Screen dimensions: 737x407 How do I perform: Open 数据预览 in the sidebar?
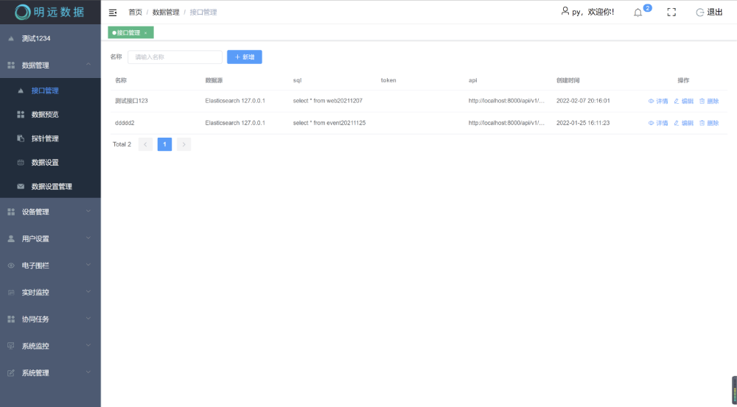coord(50,115)
